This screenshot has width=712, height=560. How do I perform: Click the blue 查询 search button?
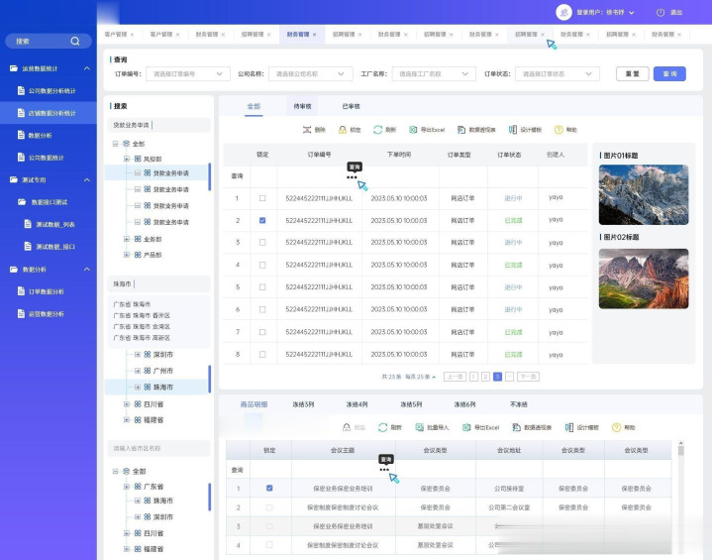point(669,73)
